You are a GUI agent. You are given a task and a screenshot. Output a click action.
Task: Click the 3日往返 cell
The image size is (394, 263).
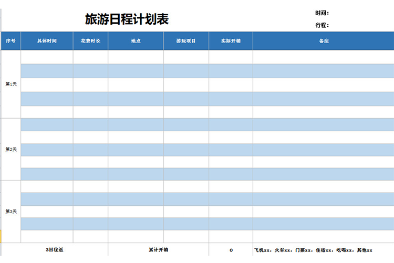point(55,250)
